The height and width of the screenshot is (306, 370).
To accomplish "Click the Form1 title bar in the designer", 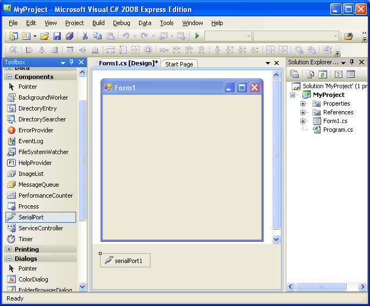I will coord(181,87).
